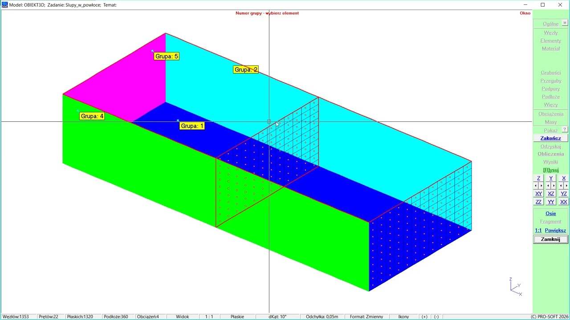Click the XX view button

[x=564, y=202]
